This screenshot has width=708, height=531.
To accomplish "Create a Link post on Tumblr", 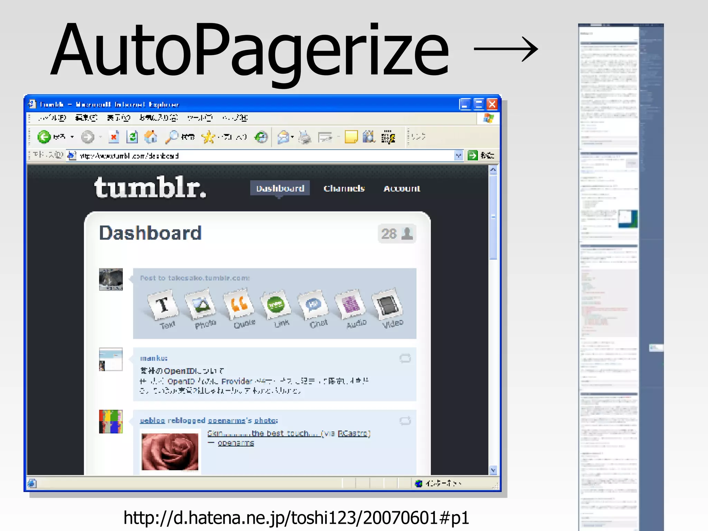I will pos(277,309).
